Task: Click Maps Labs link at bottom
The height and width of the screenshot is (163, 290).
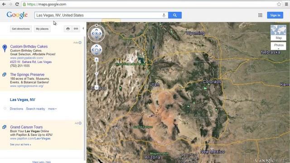Action: coord(38,162)
